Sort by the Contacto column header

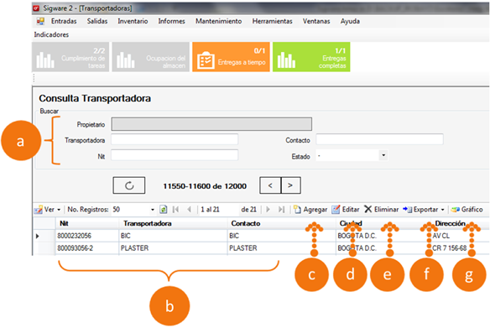[x=282, y=223]
